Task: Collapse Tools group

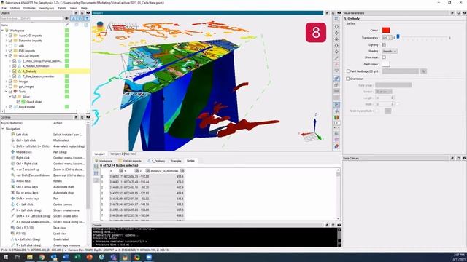Action: click(7, 92)
